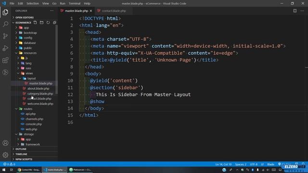Click New Folder icon in ECOMMERCE header
The image size is (308, 173).
42,23
